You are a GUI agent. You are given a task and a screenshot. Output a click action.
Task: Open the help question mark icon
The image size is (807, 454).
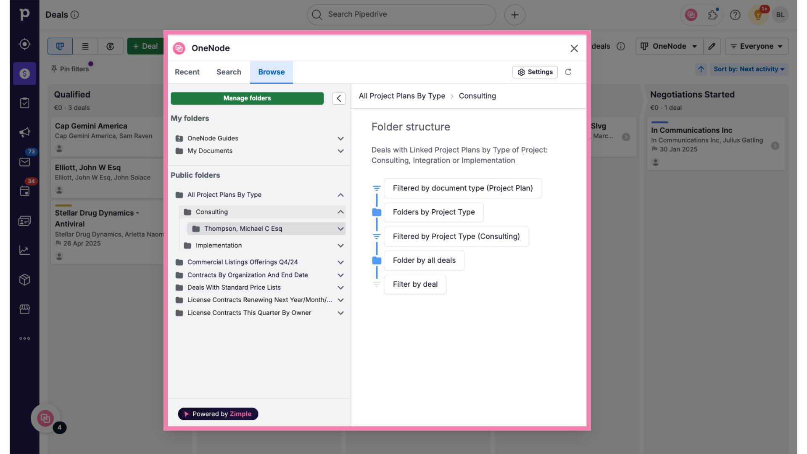(x=735, y=15)
